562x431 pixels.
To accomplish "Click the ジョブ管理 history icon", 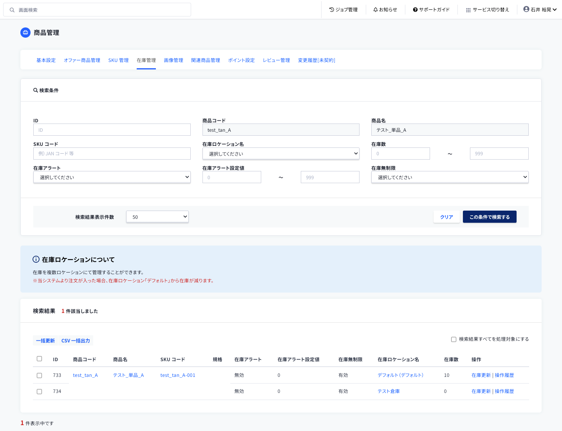I will 332,9.
